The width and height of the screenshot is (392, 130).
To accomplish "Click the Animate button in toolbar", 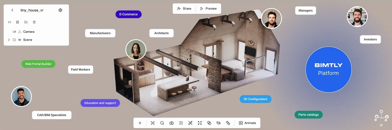I will tap(247, 123).
